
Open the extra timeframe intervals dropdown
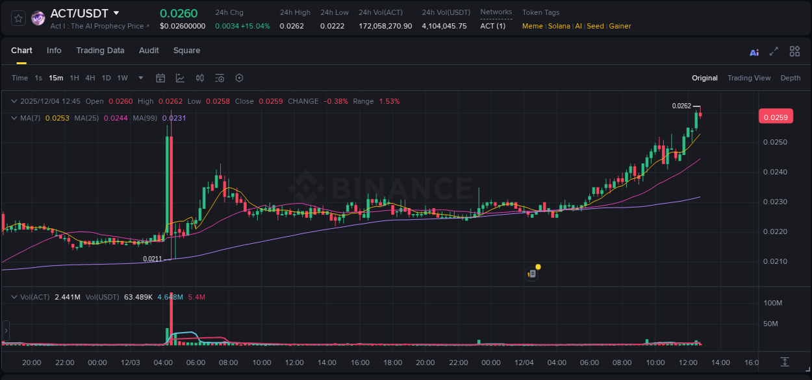point(140,78)
